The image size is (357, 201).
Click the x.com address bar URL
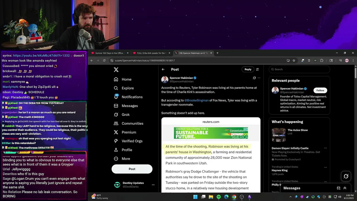point(145,61)
